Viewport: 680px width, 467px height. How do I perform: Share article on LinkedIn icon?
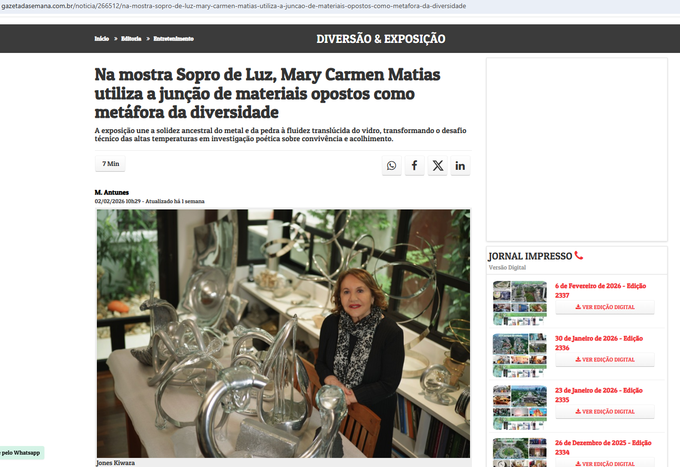pos(460,166)
